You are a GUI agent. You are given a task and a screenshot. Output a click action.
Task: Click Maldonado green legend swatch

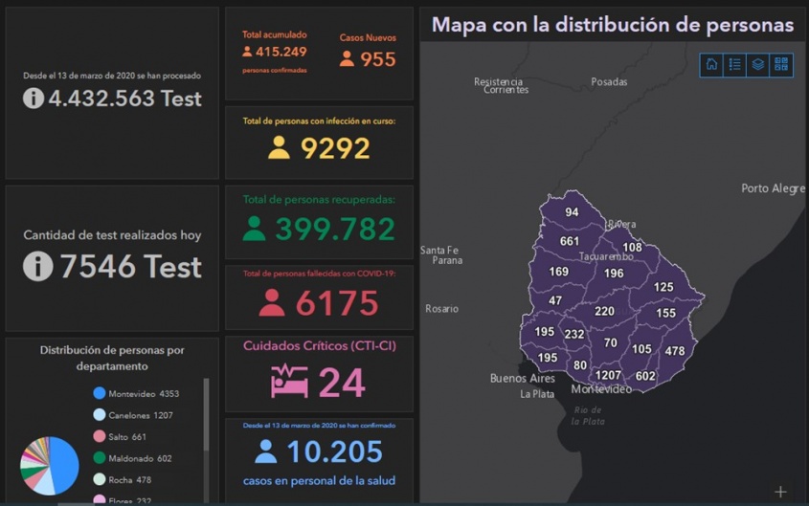click(x=99, y=458)
